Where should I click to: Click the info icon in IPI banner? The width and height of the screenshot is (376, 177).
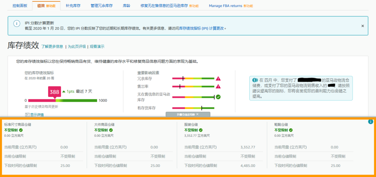tap(17, 23)
